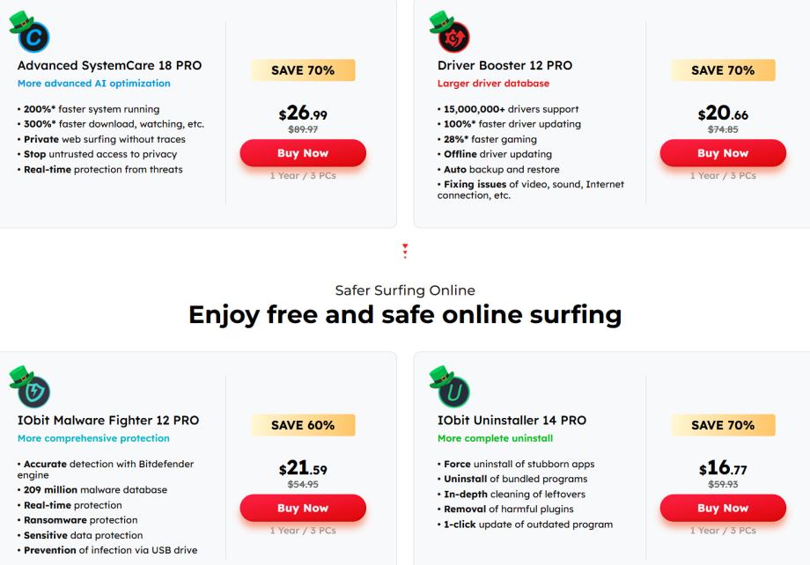Open the Advanced SystemCare 18 PRO title
The image size is (810, 565).
109,65
